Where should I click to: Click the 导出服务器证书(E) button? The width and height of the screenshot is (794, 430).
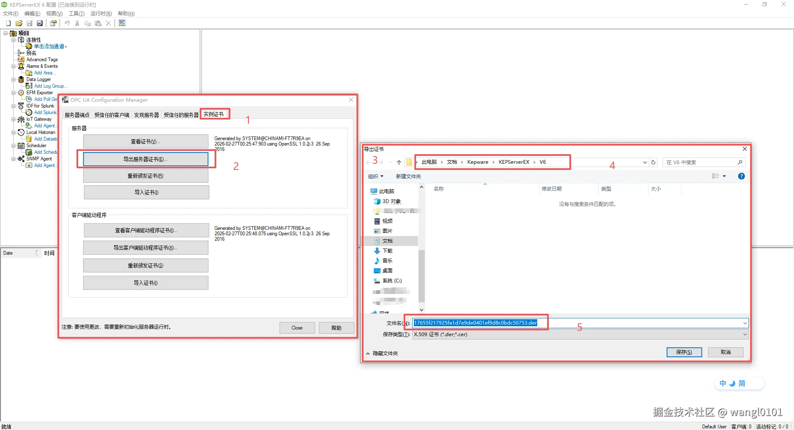tap(146, 159)
